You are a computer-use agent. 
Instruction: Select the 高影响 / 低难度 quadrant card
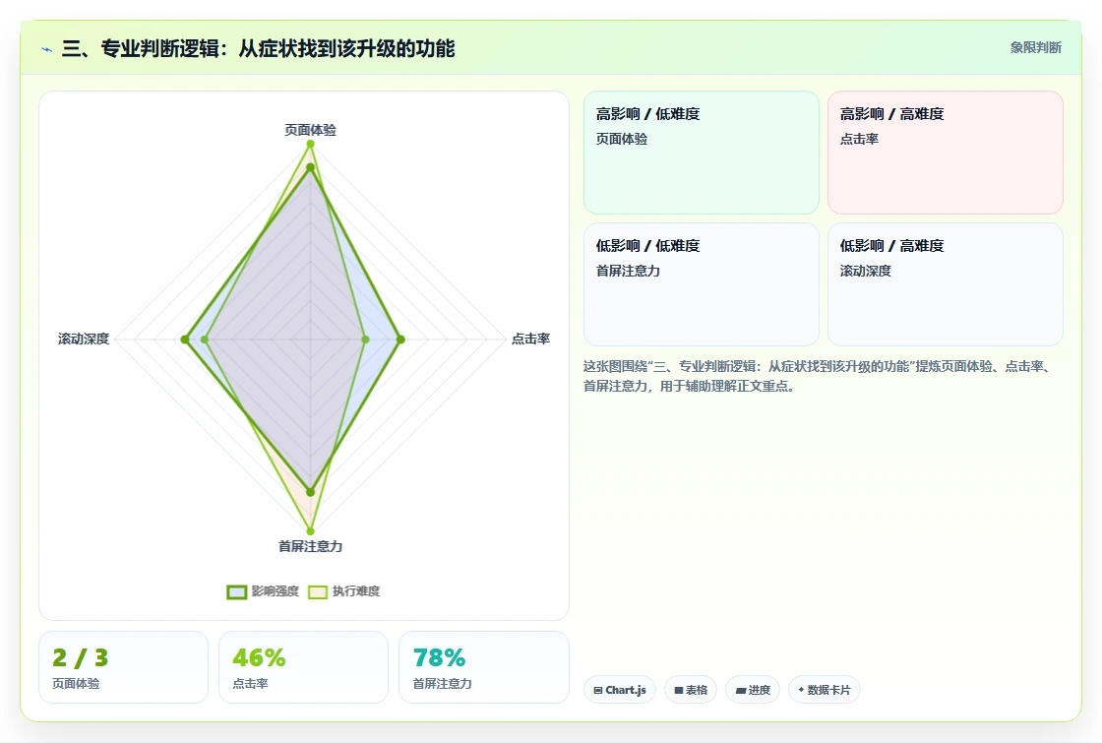(702, 153)
